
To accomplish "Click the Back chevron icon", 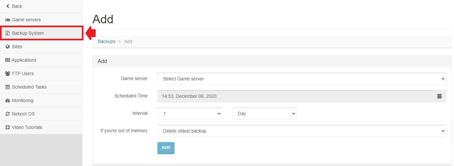I will pos(8,6).
